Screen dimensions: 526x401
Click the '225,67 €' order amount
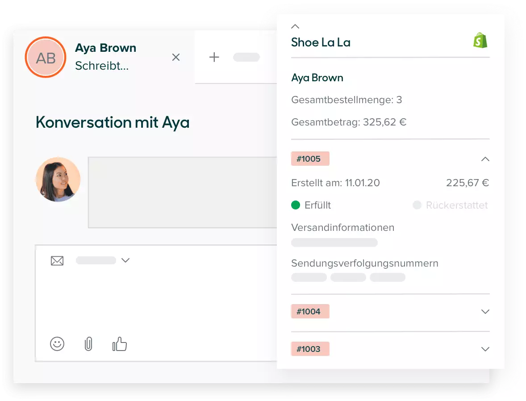coord(468,183)
